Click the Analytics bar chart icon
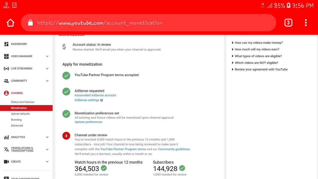The height and width of the screenshot is (179, 318). (6, 137)
